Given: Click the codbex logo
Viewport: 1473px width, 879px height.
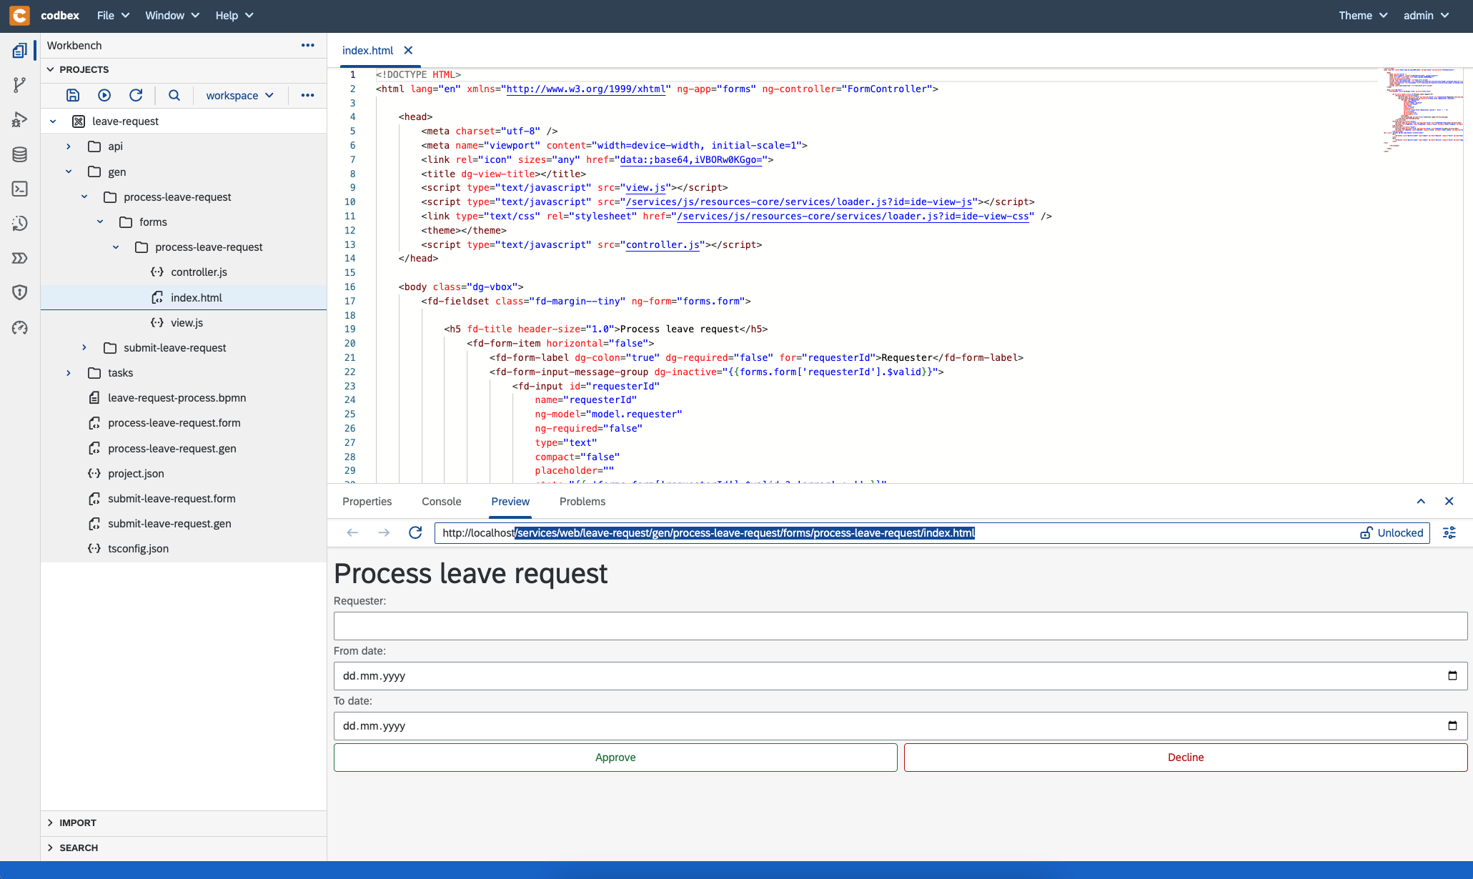Looking at the screenshot, I should [20, 15].
